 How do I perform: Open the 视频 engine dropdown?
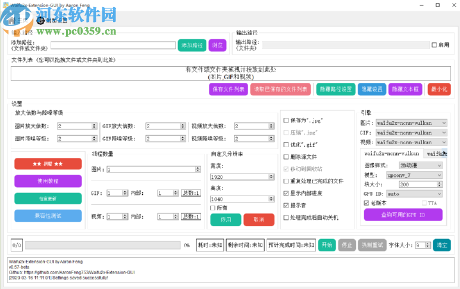tap(411, 142)
